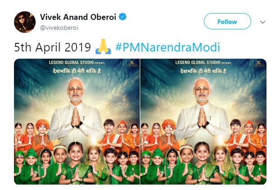Open the #PMNarendraModi hashtag
Screen dimensions: 280x190
(x=167, y=47)
